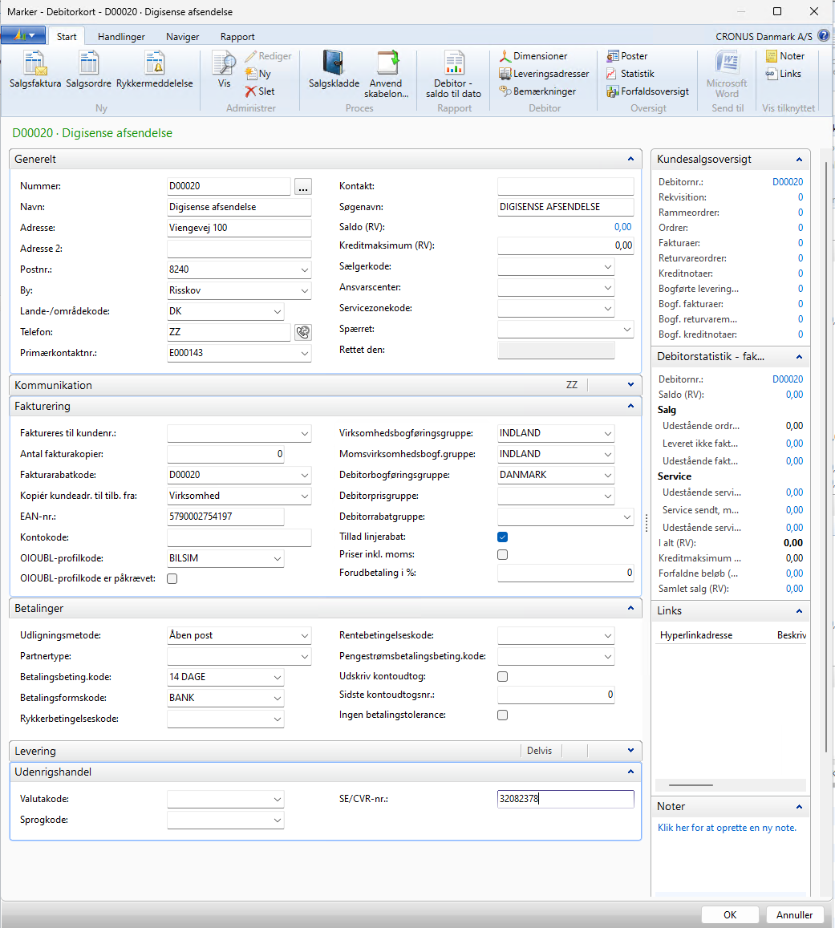Viewport: 835px width, 928px height.
Task: Open the application menu dropdown button
Action: coord(23,35)
